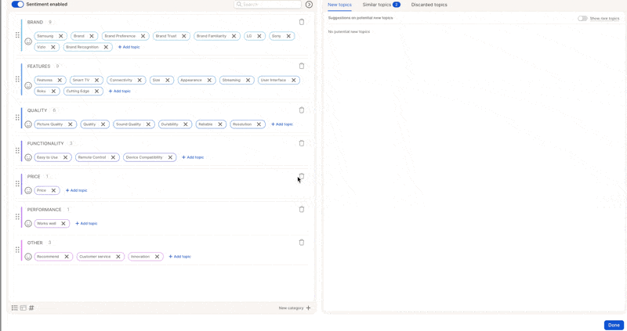The height and width of the screenshot is (331, 627).
Task: Remove the Remote Control topic
Action: coord(113,157)
